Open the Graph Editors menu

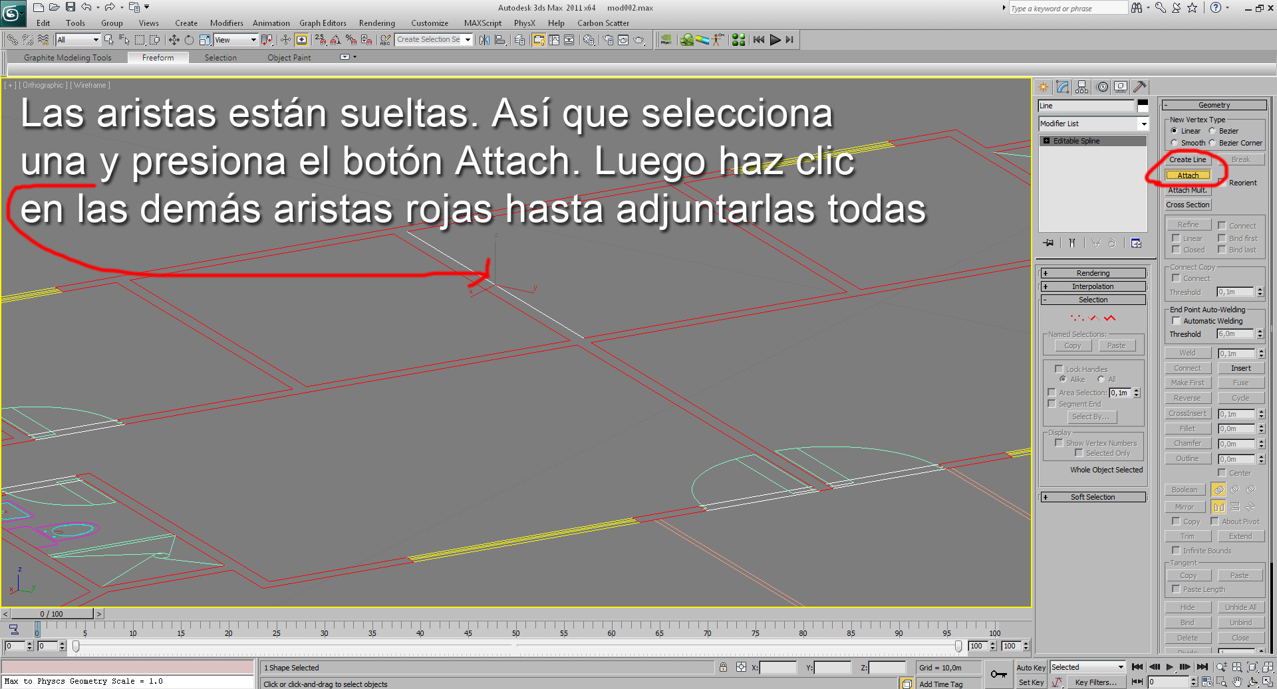(x=323, y=23)
